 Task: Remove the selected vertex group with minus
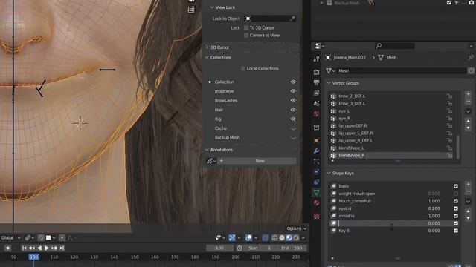468,102
